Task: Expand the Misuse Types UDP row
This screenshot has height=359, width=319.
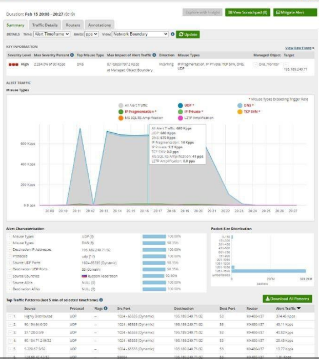Action: pyautogui.click(x=10, y=236)
